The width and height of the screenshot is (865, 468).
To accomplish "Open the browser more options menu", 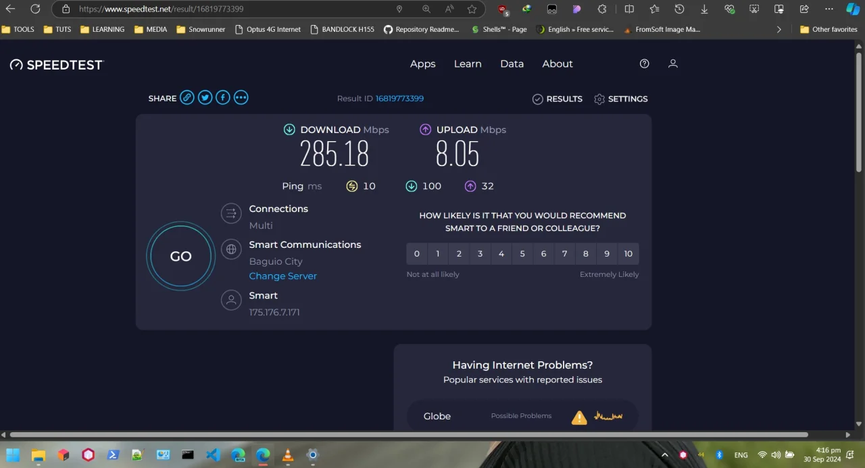I will (829, 9).
